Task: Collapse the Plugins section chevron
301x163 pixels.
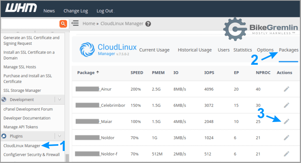Action: click(x=59, y=136)
